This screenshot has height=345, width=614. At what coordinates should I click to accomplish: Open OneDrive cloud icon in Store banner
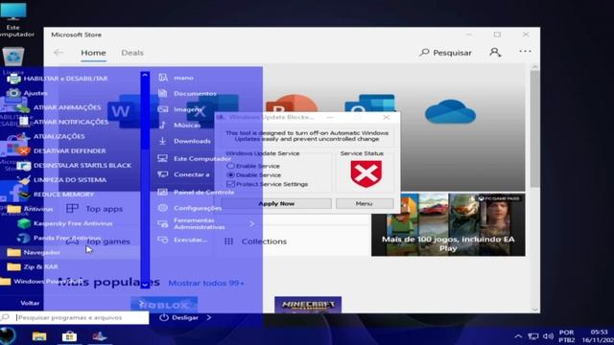(450, 111)
